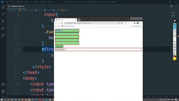Click the HTML language mode in status bar
The height and width of the screenshot is (101, 179).
click(147, 97)
